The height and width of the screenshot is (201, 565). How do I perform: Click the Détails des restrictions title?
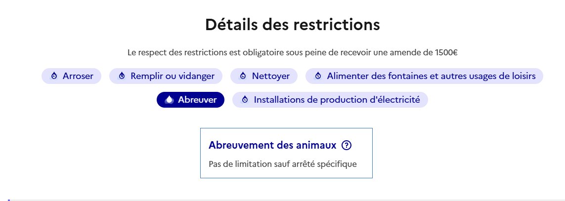[293, 25]
